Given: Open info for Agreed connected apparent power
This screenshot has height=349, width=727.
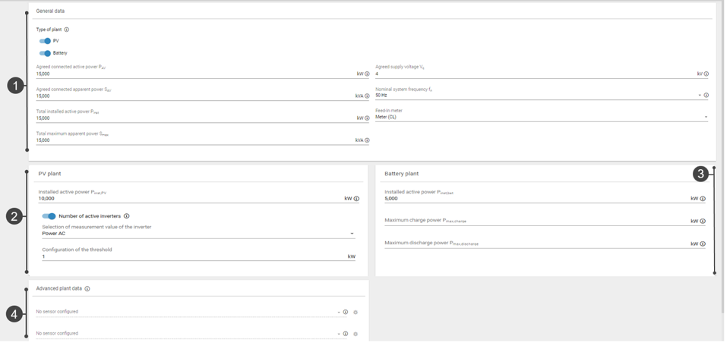Looking at the screenshot, I should coord(367,96).
